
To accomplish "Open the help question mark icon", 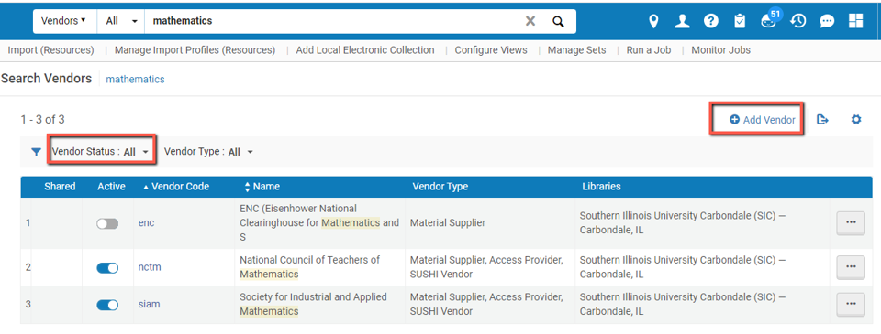I will coord(711,21).
